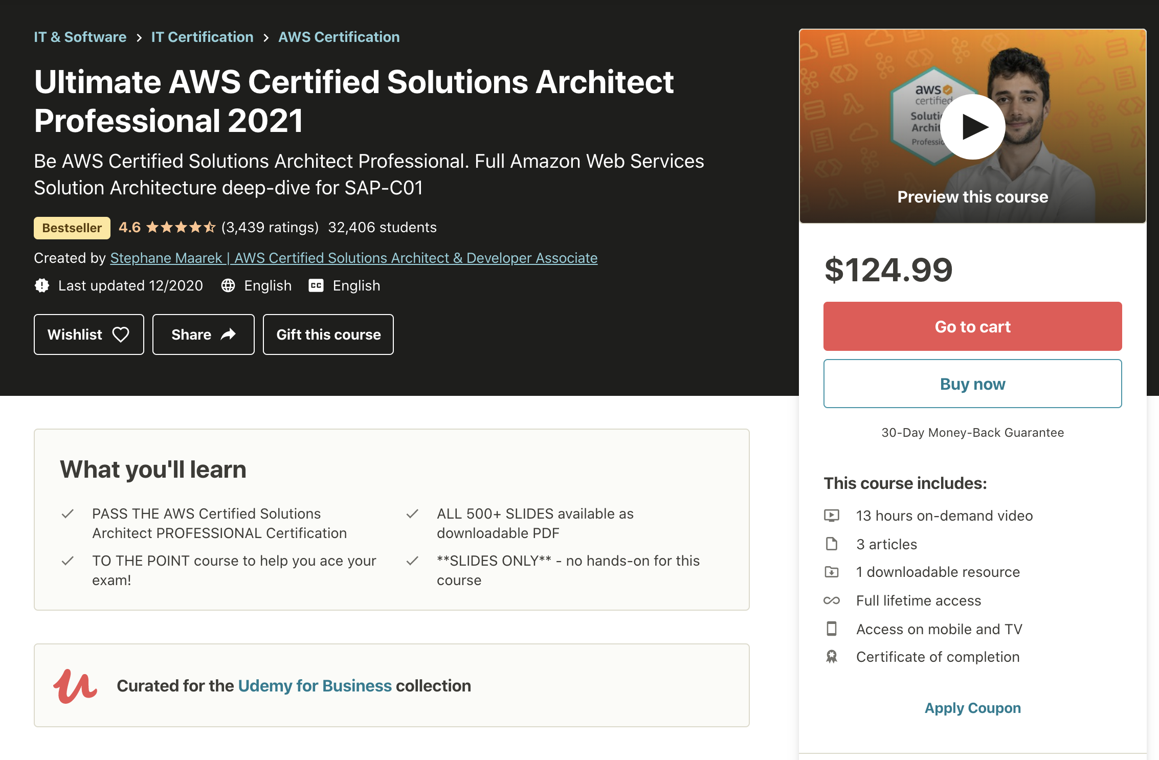
Task: Click the breadcrumb chevron after IT & Software
Action: (x=139, y=38)
